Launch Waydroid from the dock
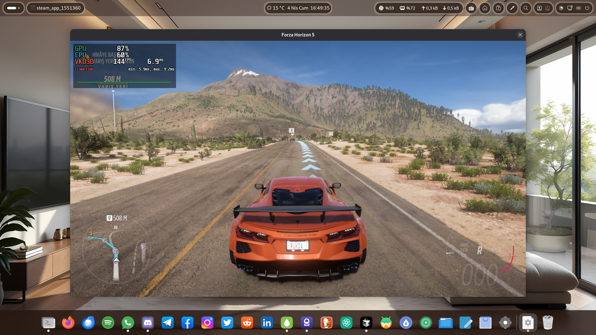The image size is (596, 335). pos(386,323)
